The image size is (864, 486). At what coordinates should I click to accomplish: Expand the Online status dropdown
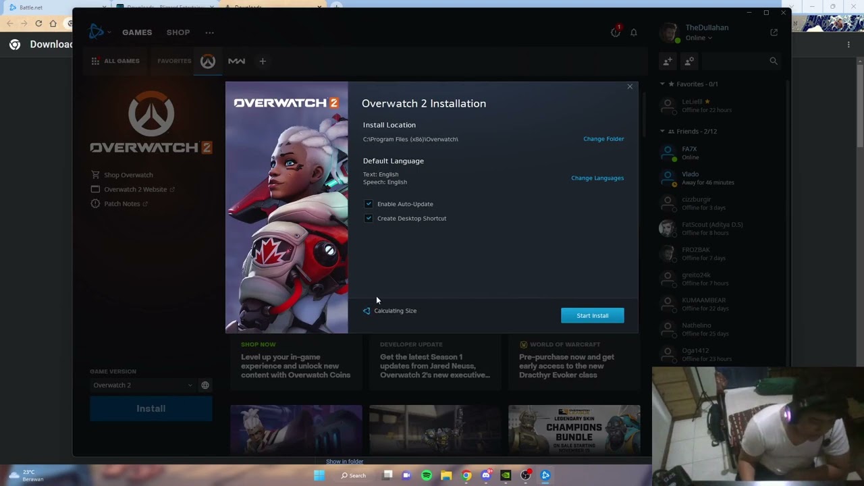[x=699, y=38]
